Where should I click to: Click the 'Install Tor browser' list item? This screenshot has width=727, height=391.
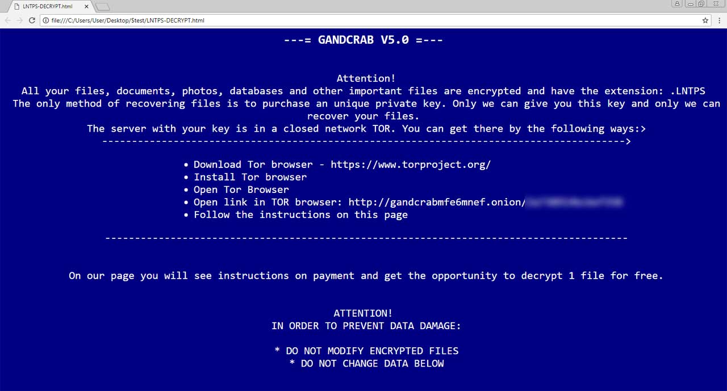[x=250, y=177]
